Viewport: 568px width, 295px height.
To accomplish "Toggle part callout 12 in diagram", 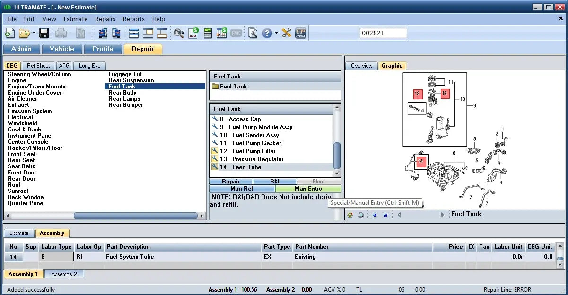I will [445, 94].
